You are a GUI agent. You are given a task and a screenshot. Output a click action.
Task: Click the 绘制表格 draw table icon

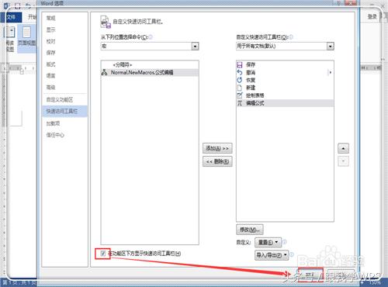[240, 95]
